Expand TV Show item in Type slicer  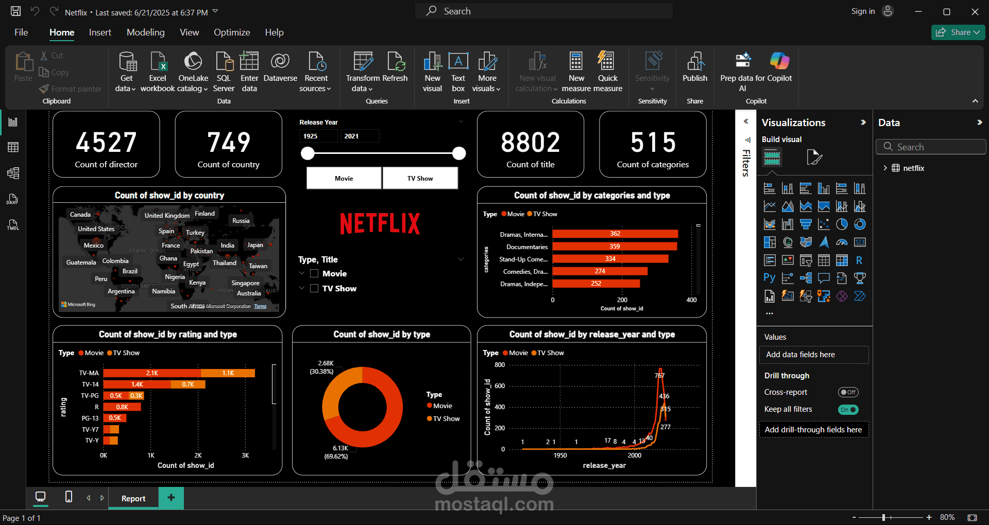click(x=302, y=288)
